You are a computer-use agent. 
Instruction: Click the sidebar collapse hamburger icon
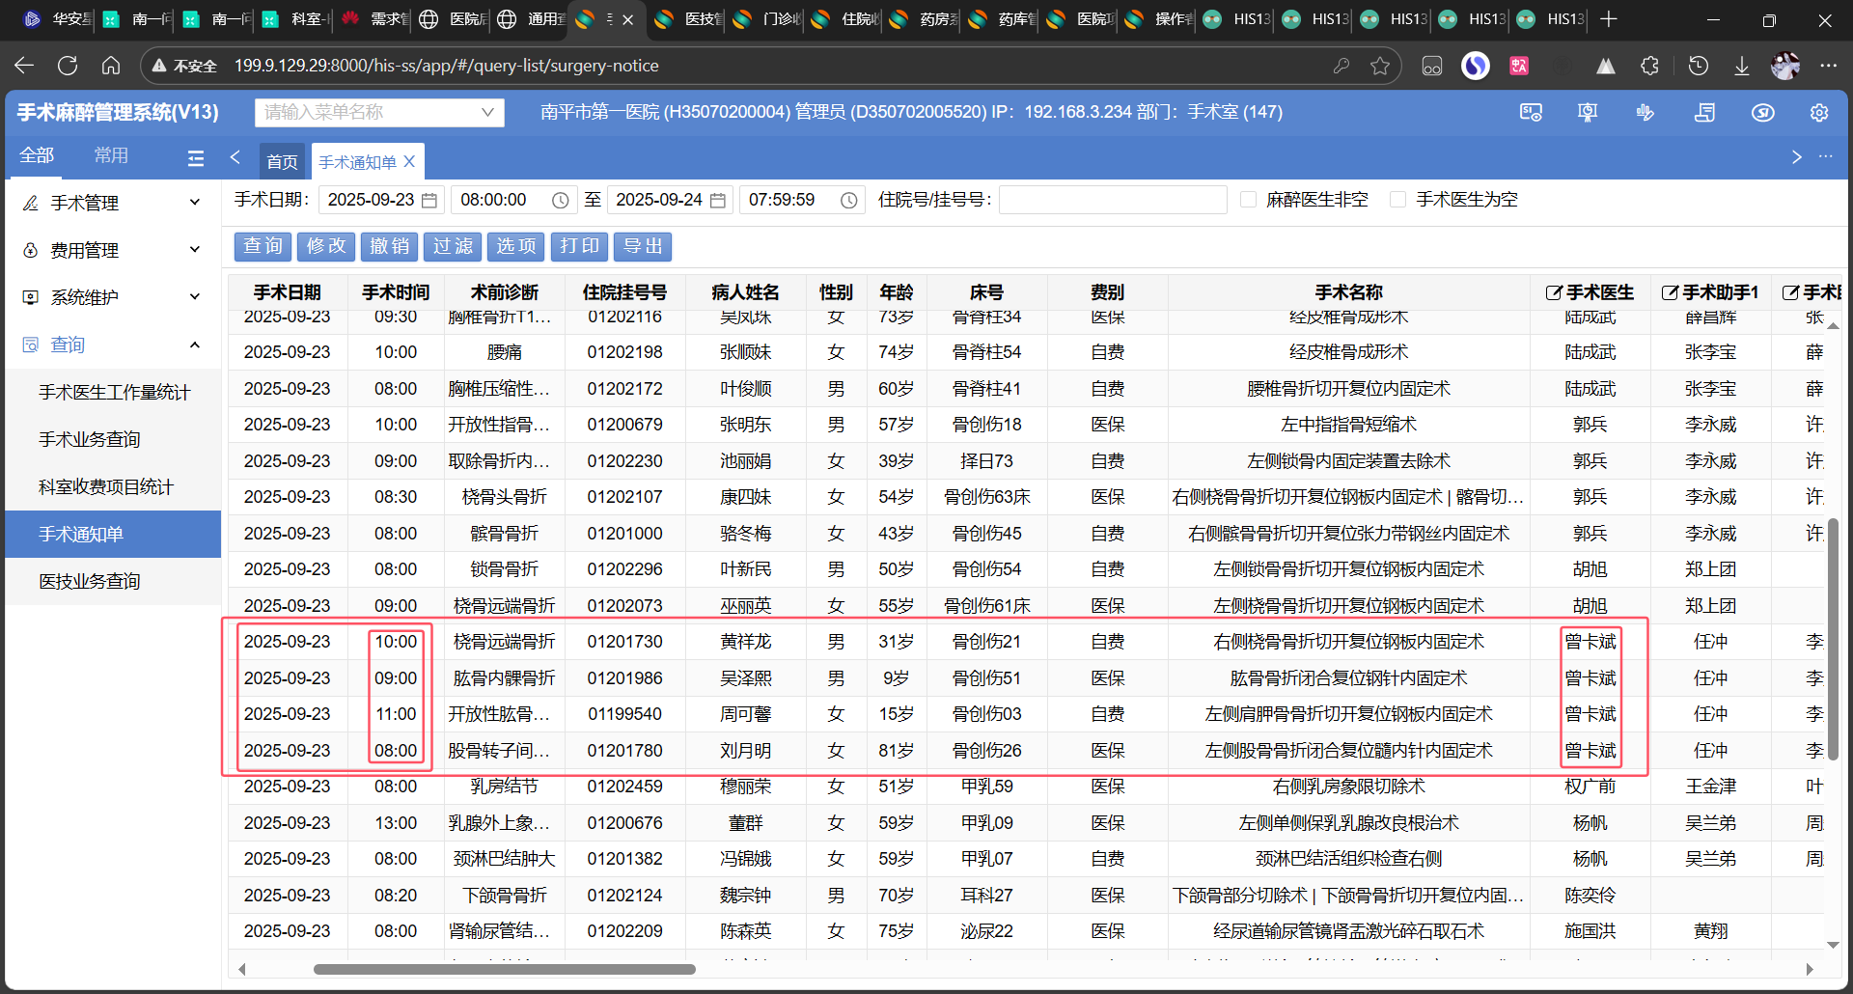click(x=196, y=158)
